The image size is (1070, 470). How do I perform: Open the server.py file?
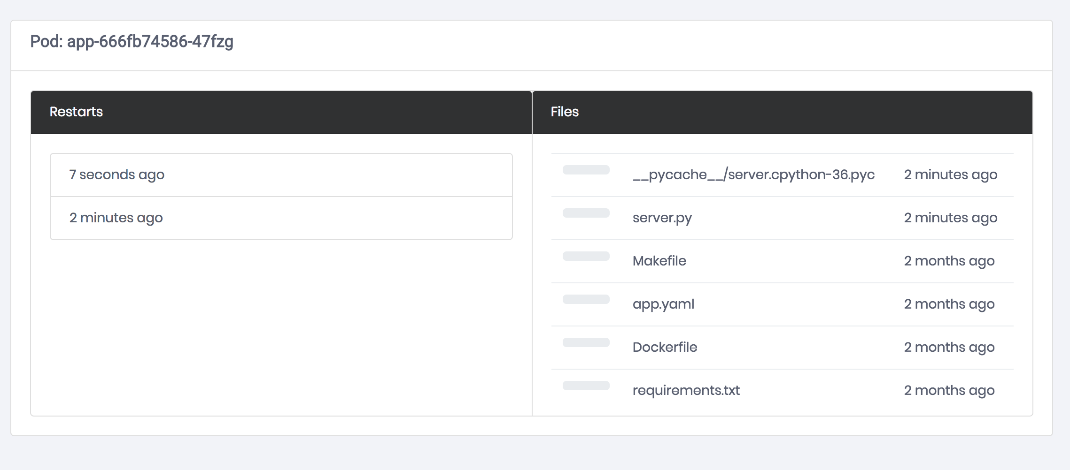click(662, 218)
